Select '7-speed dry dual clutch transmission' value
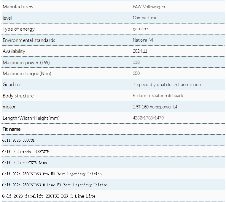This screenshot has height=202, width=226. pos(167,85)
